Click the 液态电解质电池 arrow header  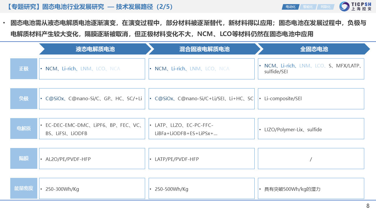[95, 49]
